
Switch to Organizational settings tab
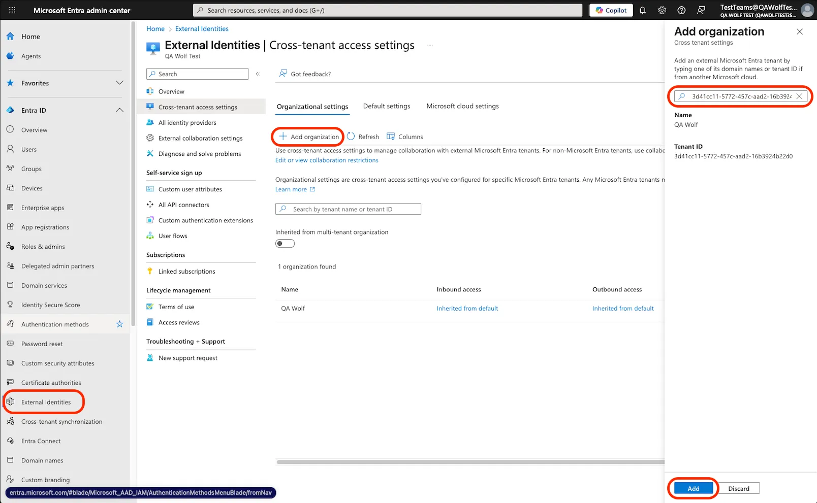[312, 107]
